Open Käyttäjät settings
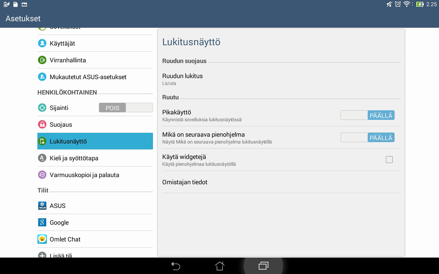439x274 pixels. coord(95,43)
